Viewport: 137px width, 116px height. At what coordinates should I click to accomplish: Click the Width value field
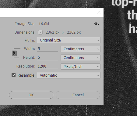coord(47,49)
